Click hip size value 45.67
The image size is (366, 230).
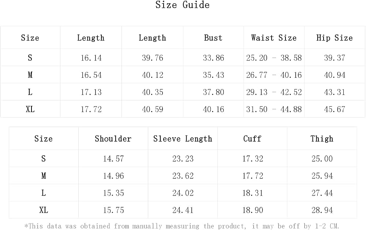click(335, 109)
